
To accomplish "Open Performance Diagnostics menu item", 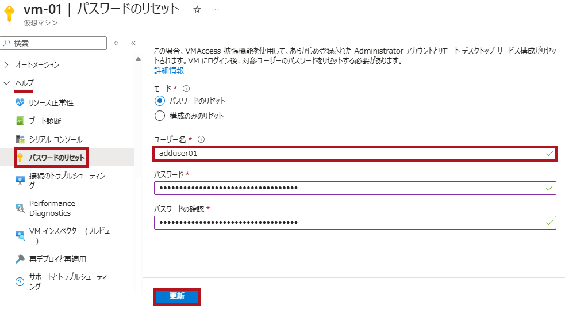I will 52,208.
